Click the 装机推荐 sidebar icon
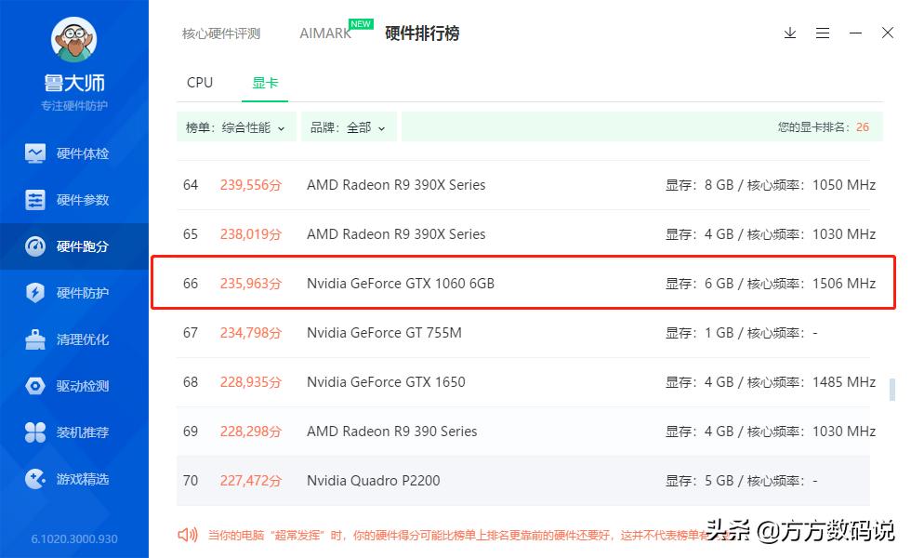This screenshot has height=558, width=911. click(x=74, y=432)
